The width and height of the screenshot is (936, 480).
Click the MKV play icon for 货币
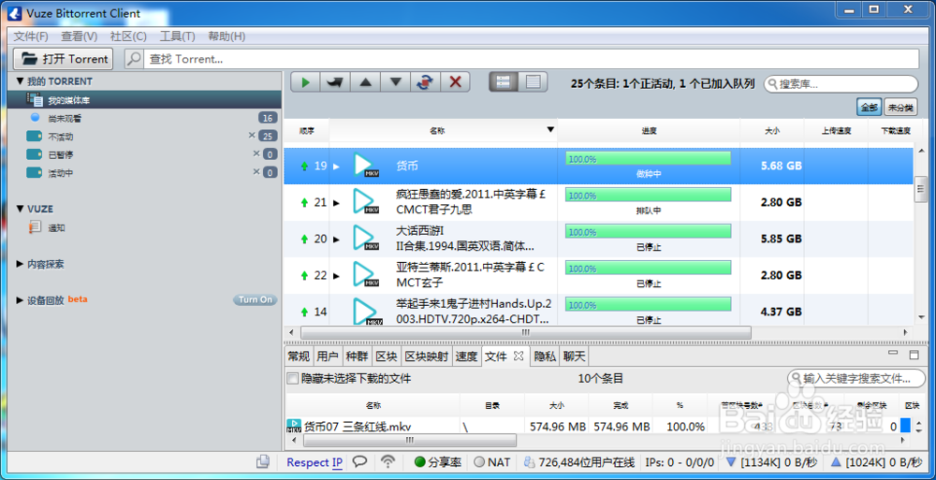[x=365, y=166]
